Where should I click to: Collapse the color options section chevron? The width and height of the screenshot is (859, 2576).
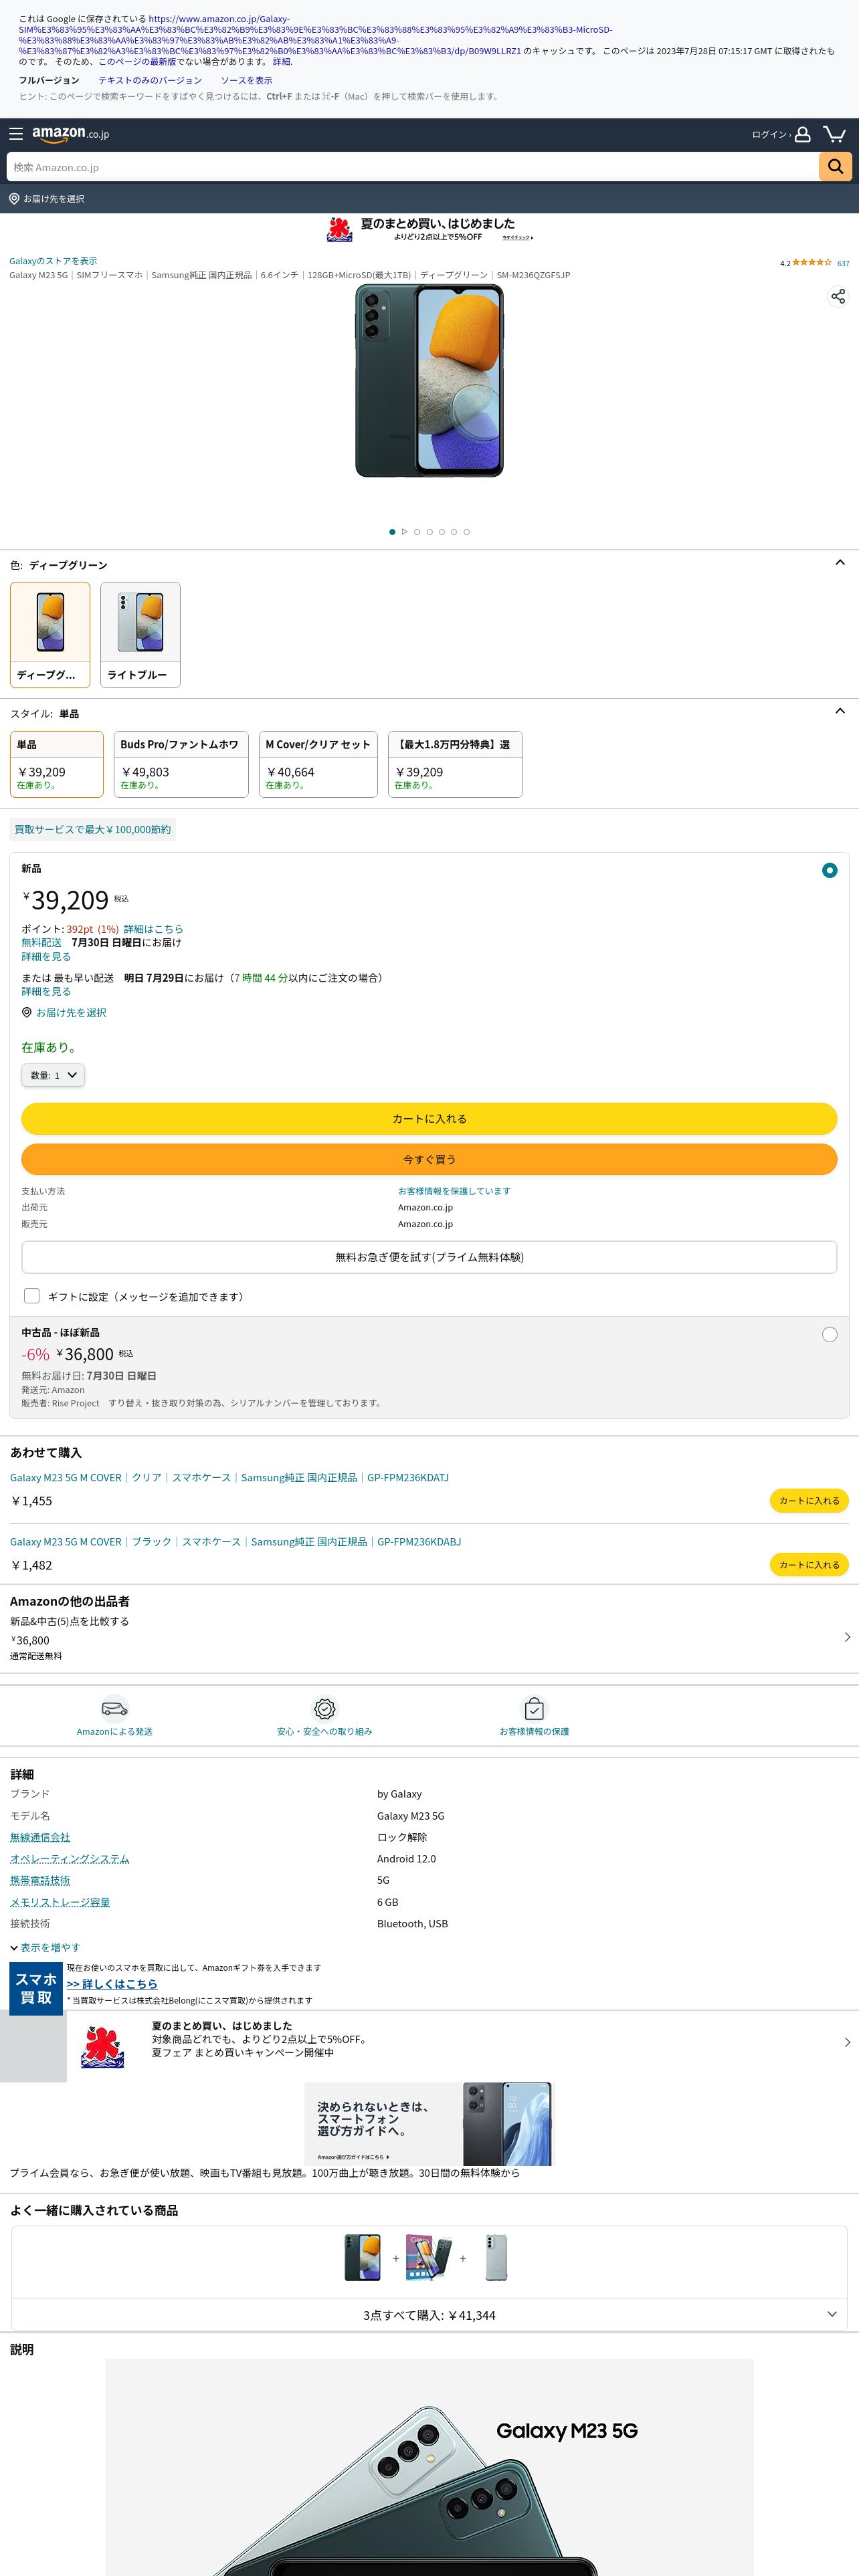tap(840, 563)
